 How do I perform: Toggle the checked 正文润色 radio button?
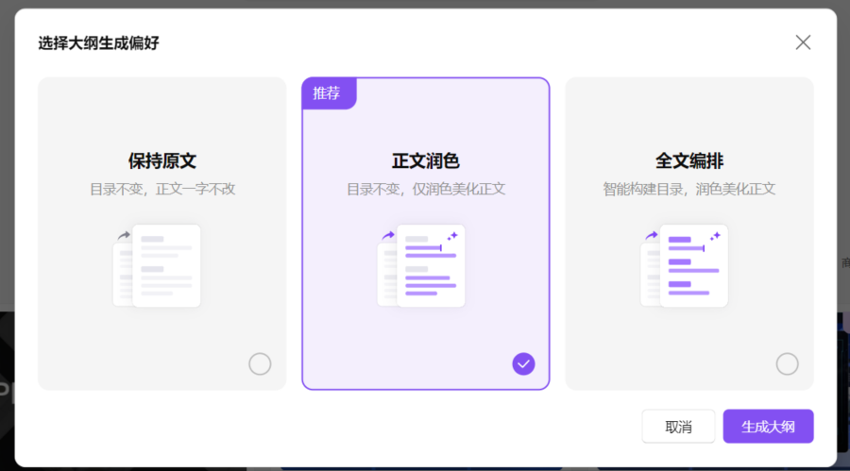coord(523,363)
